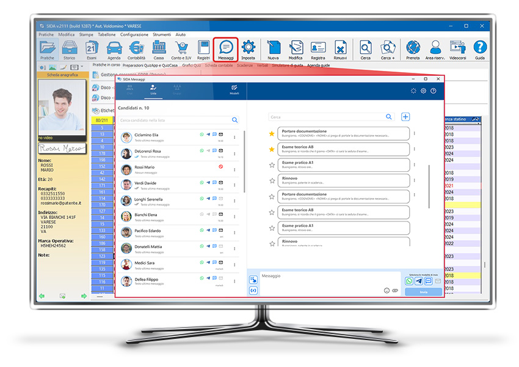Expand options for Rossi Mario contact
Screen dimensions: 519x367
pyautogui.click(x=234, y=169)
